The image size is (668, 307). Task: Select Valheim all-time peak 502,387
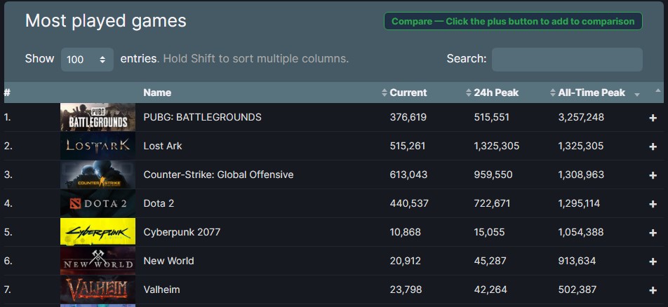tap(577, 289)
